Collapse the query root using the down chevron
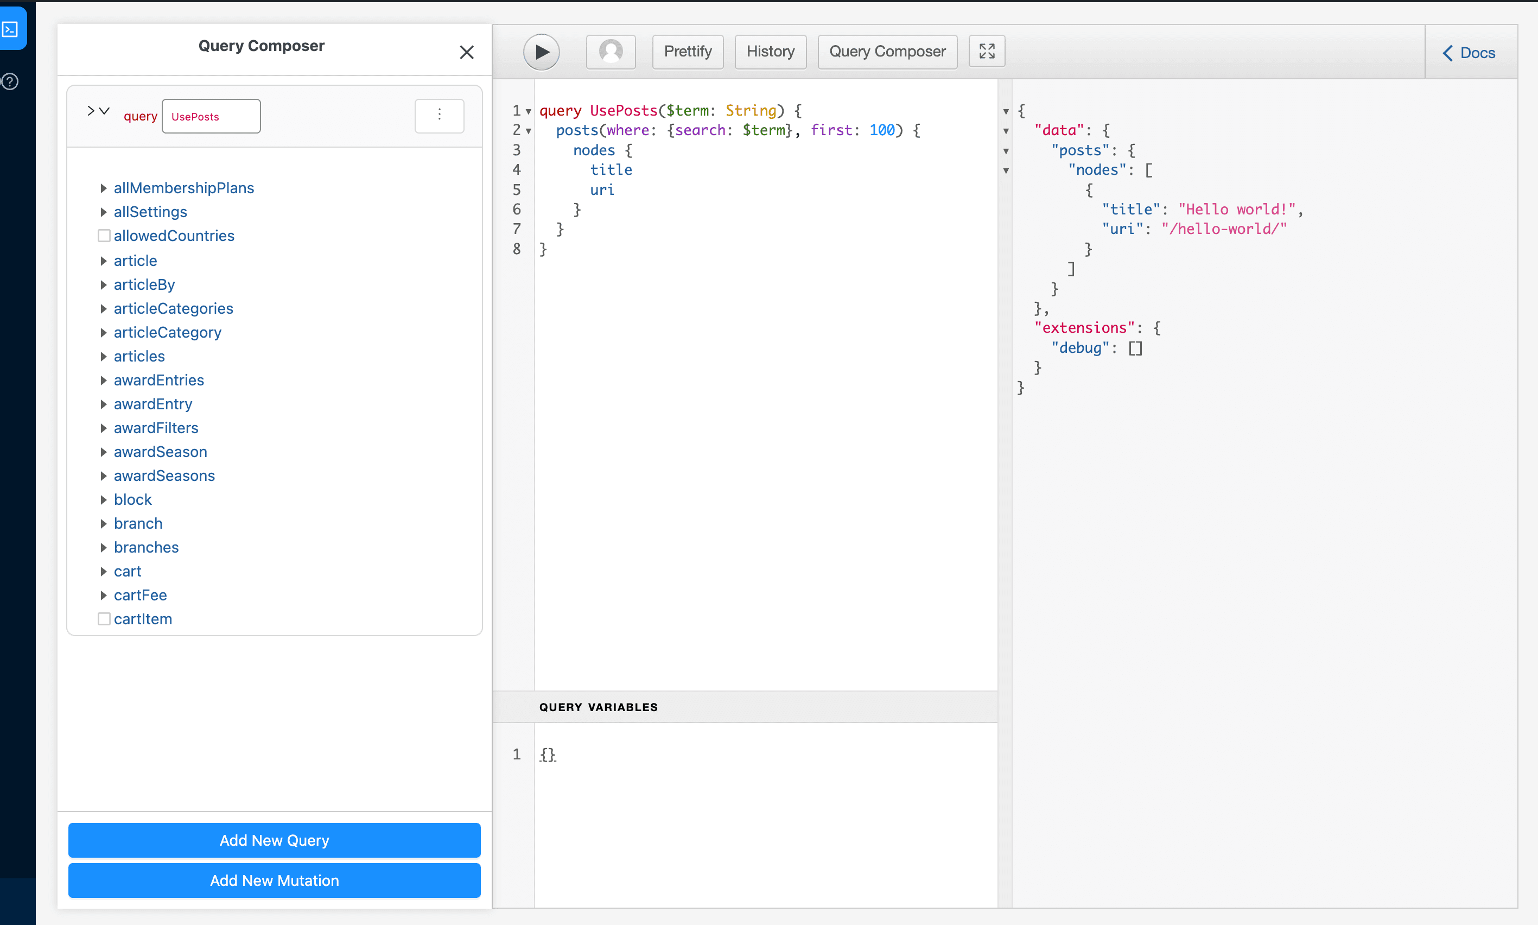Viewport: 1538px width, 925px height. 105,110
